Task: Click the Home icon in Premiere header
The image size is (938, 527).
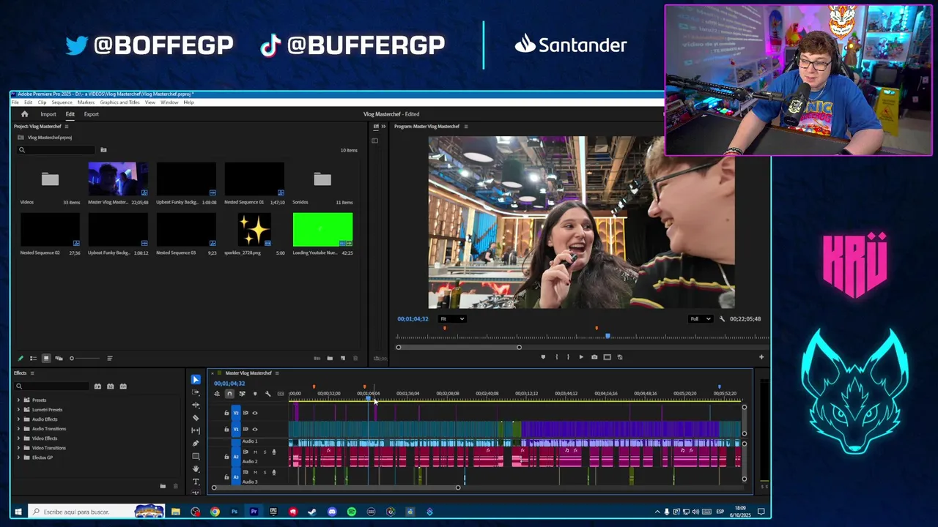Action: (x=24, y=114)
